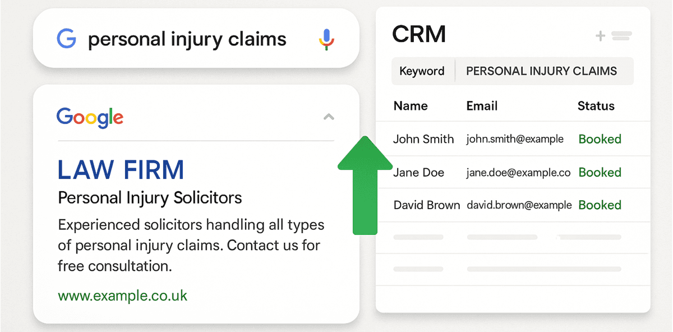Collapse the Google ad card chevron
Screen dimensions: 673x332
[329, 117]
